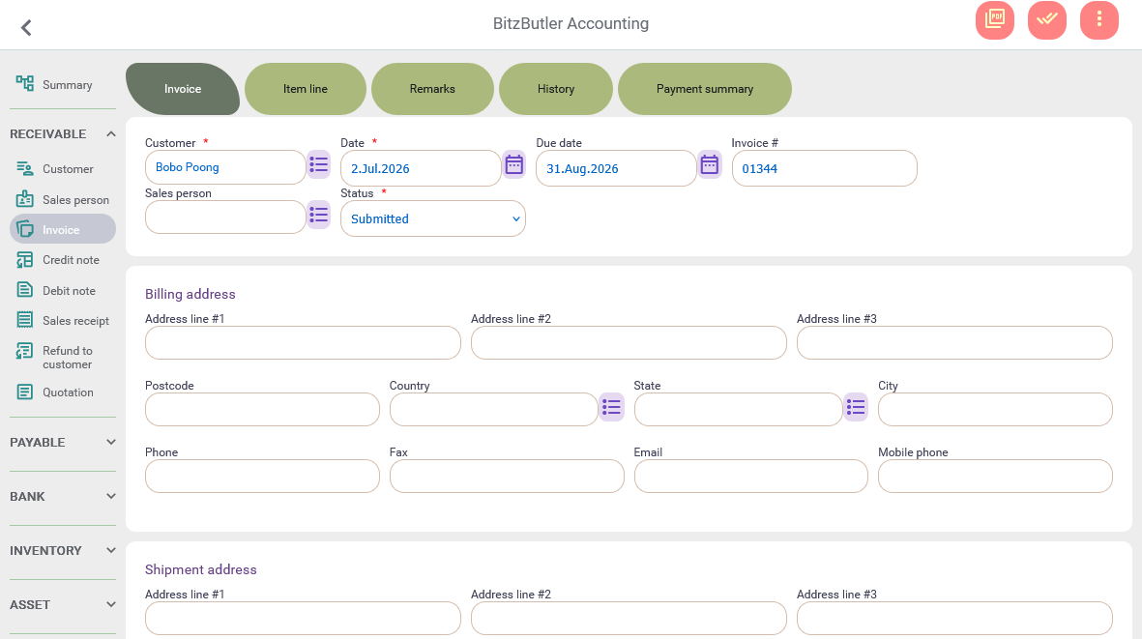
Task: Click Billing Address line #1 field
Action: pos(303,342)
